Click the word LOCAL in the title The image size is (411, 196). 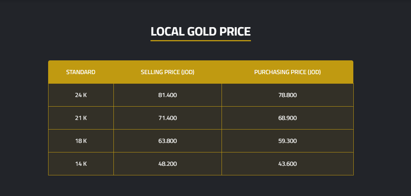coord(167,31)
